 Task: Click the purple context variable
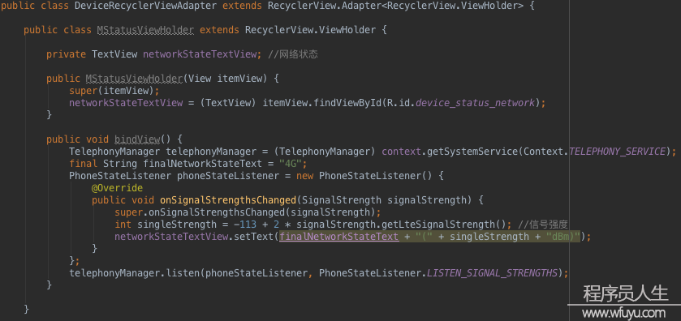pos(402,152)
